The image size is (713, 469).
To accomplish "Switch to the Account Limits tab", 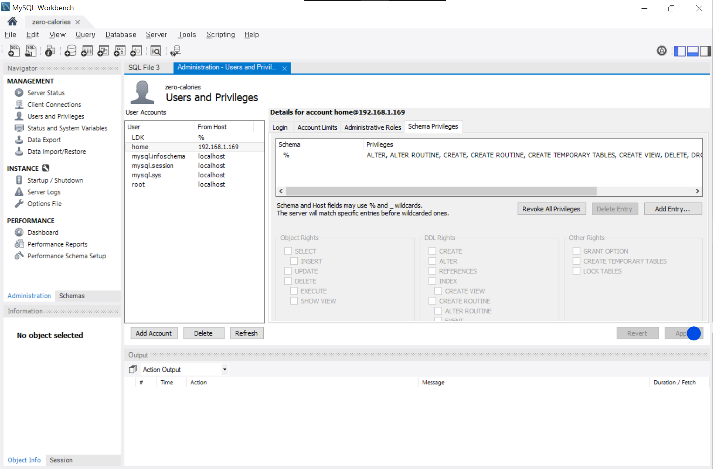I will tap(317, 127).
